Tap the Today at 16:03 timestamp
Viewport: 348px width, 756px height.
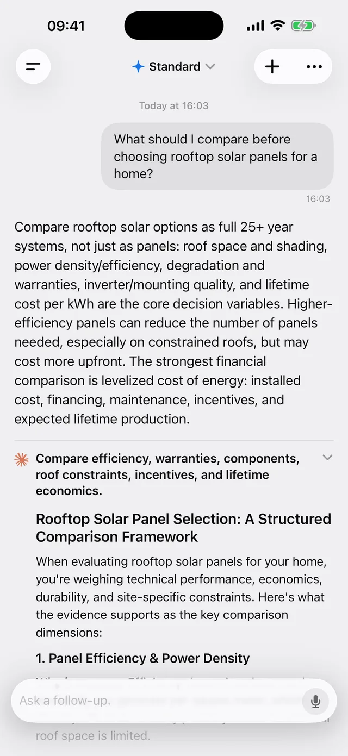pos(174,106)
